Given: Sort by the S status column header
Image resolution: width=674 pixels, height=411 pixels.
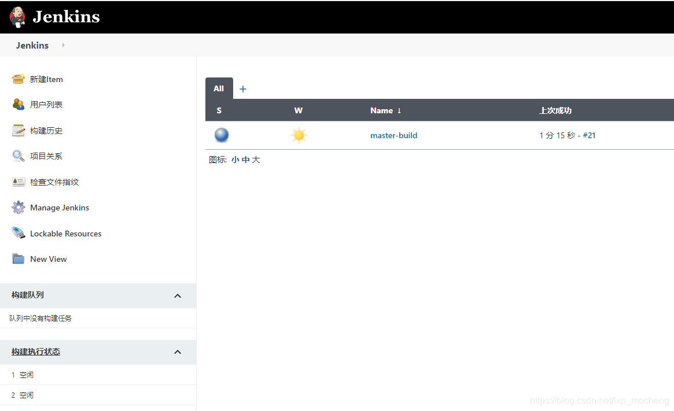Looking at the screenshot, I should [x=219, y=110].
